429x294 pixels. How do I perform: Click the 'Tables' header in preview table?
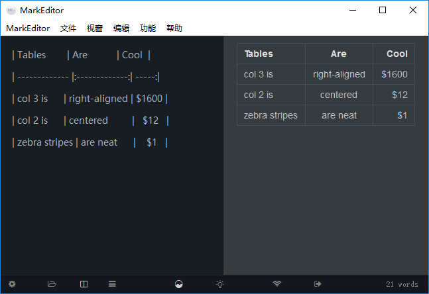click(x=259, y=54)
